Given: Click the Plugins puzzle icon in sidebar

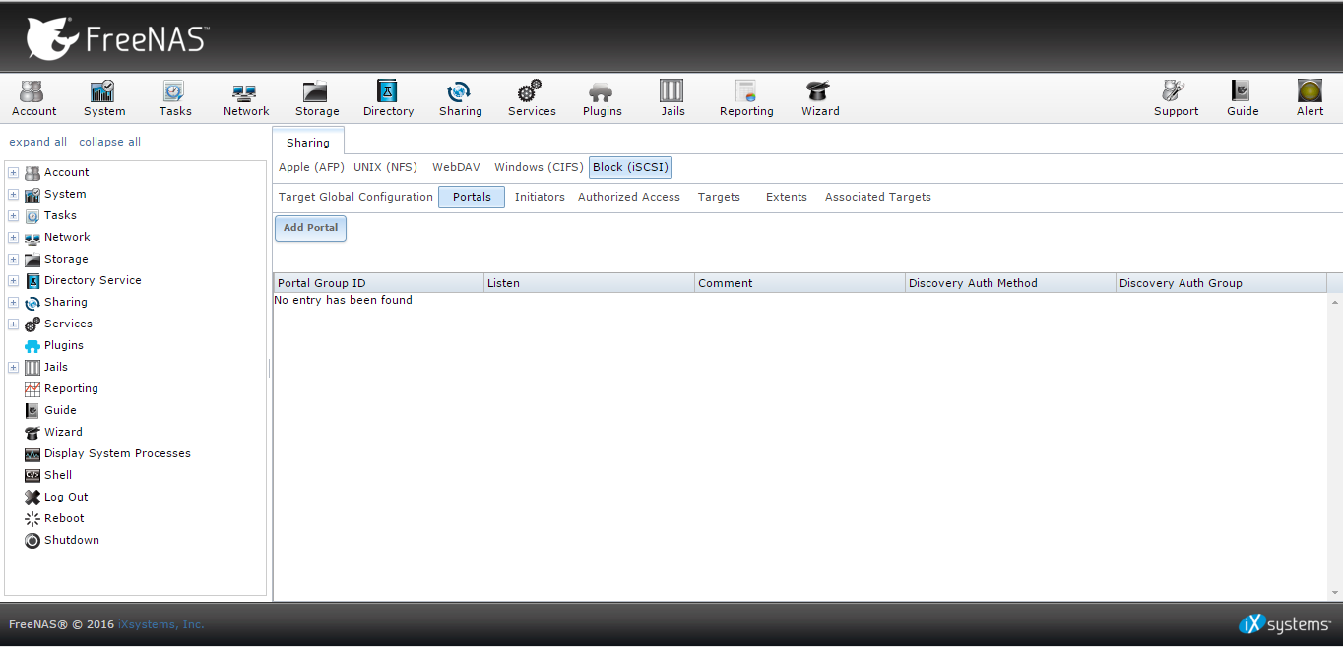Looking at the screenshot, I should tap(32, 345).
